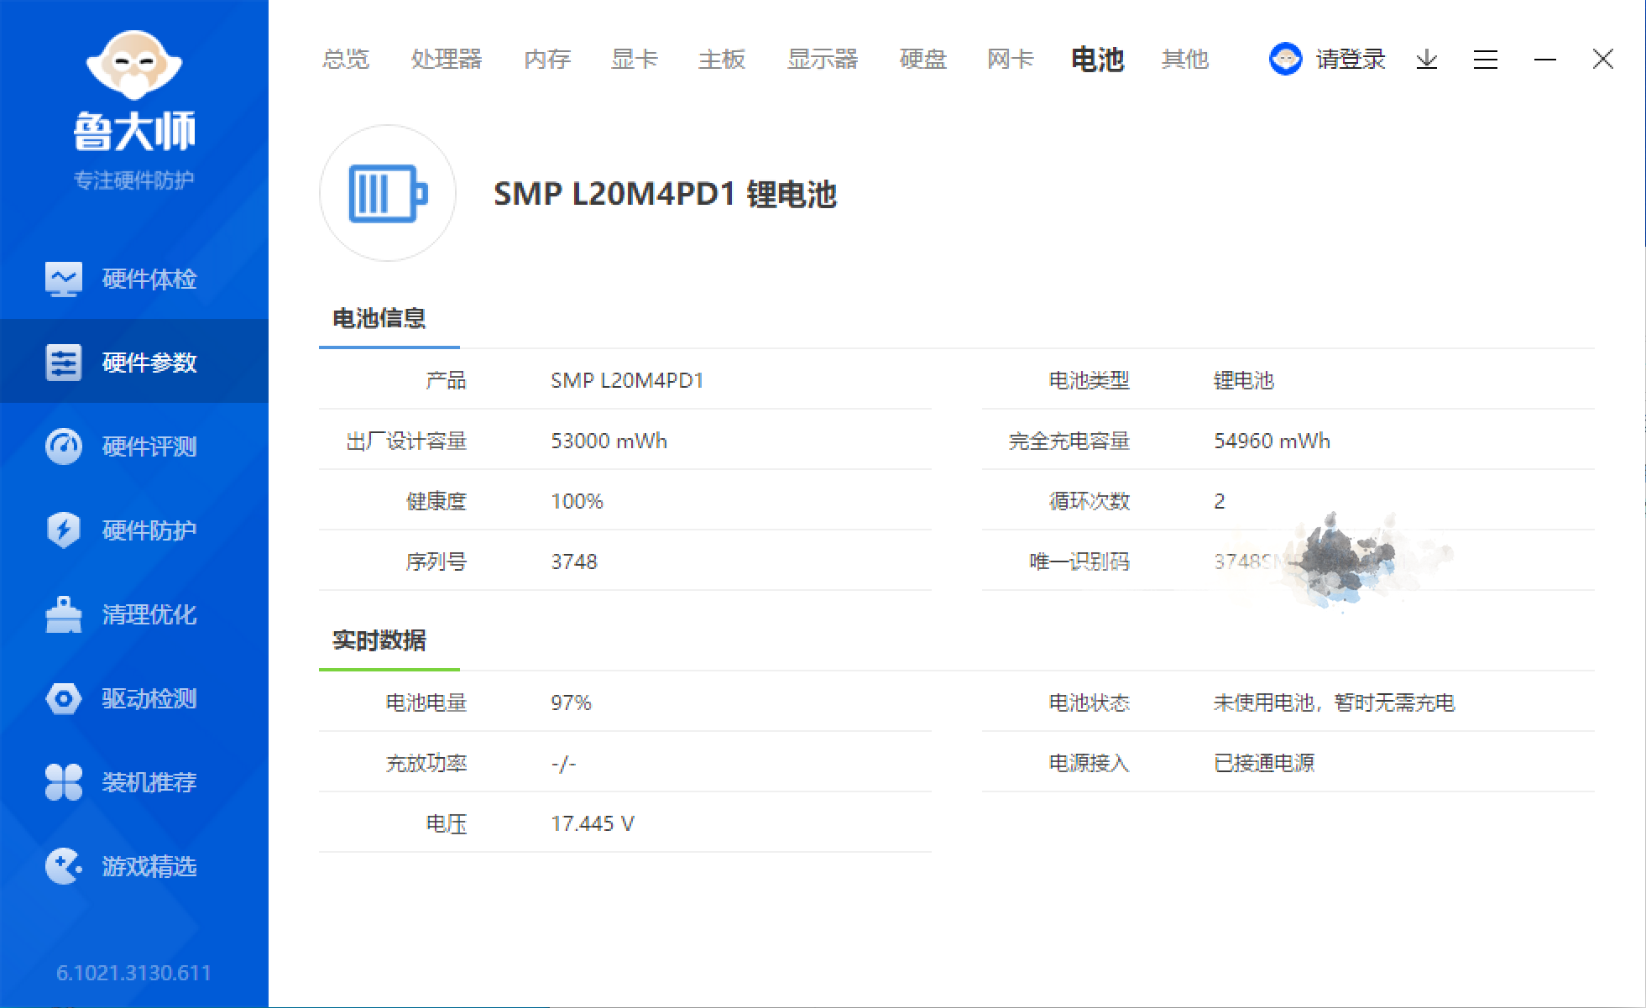The image size is (1646, 1008).
Task: Select the 硬件参数 sliders icon
Action: tap(64, 363)
